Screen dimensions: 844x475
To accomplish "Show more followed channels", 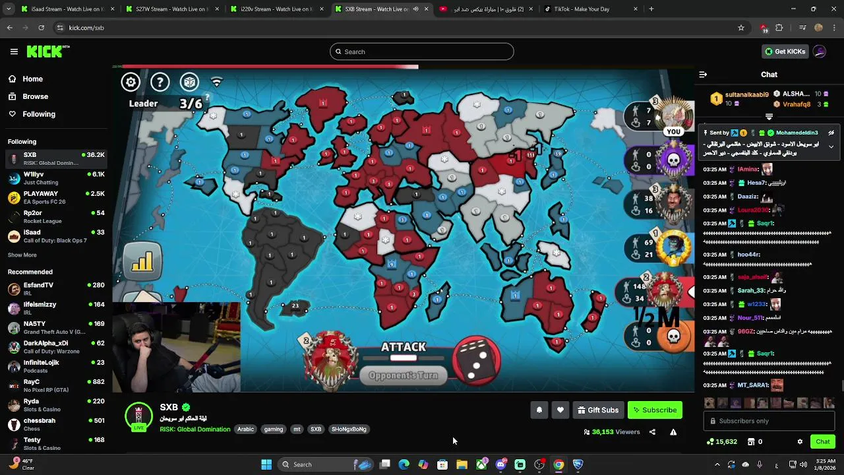I will pos(22,255).
